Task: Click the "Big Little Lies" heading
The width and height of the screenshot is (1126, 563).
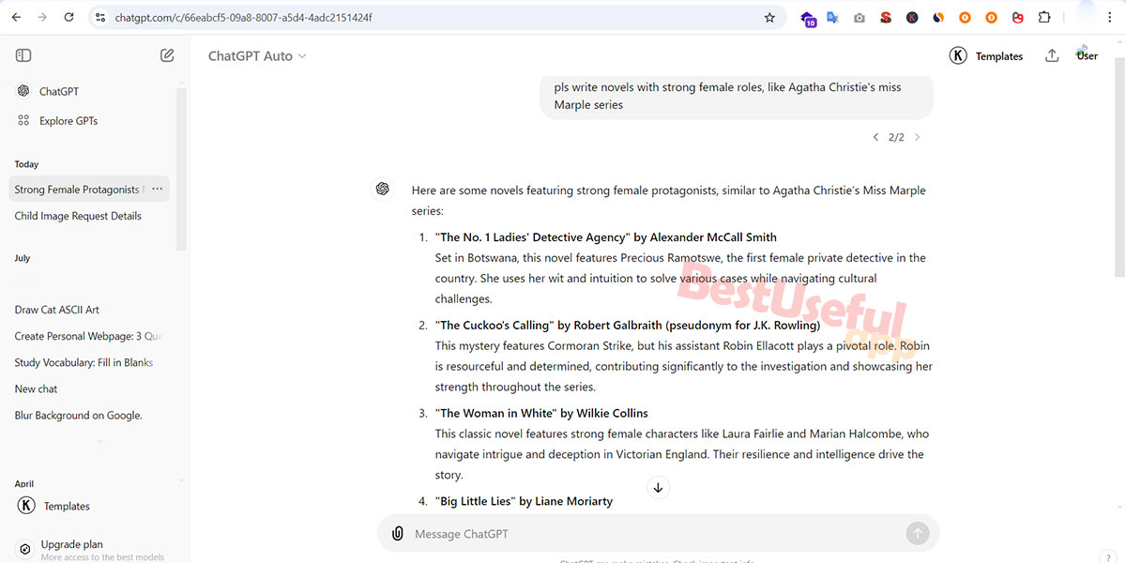Action: click(x=524, y=501)
